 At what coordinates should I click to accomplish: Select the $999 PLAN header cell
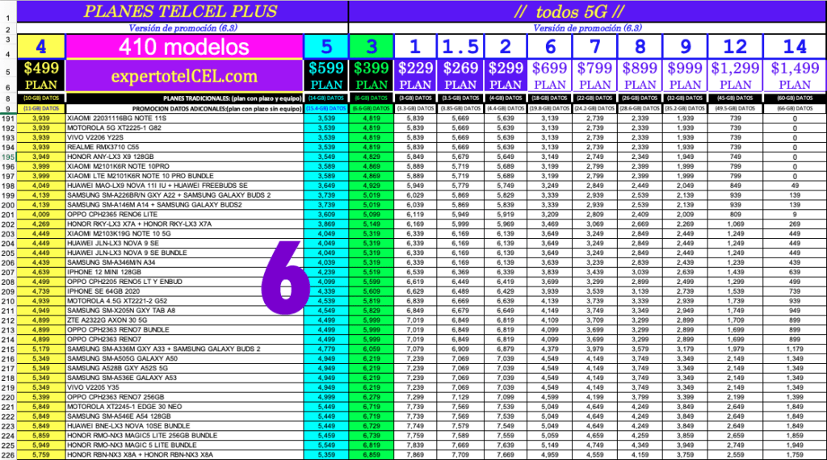pyautogui.click(x=686, y=76)
